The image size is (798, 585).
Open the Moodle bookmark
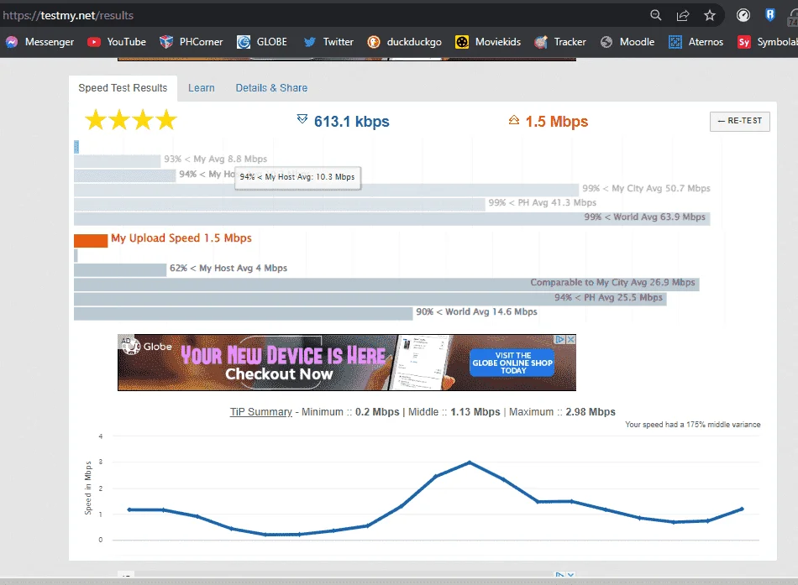pyautogui.click(x=627, y=42)
